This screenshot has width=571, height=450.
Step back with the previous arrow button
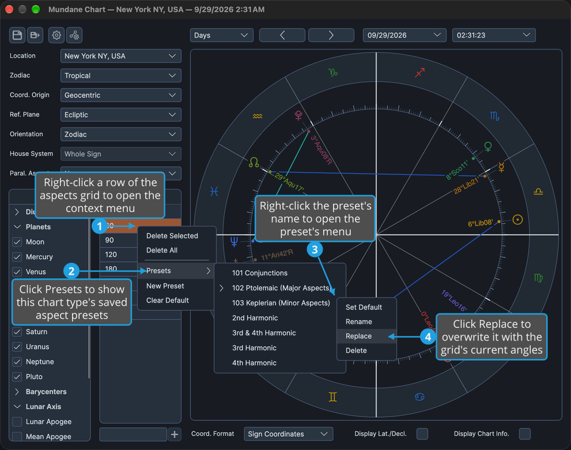coord(282,35)
